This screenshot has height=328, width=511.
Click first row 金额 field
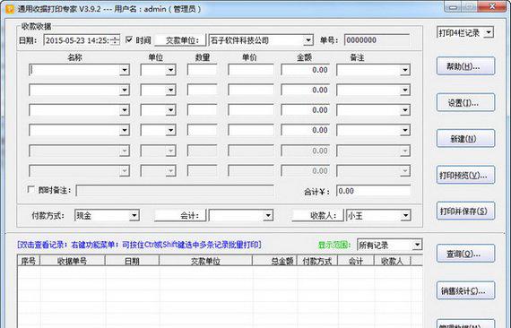coord(306,70)
